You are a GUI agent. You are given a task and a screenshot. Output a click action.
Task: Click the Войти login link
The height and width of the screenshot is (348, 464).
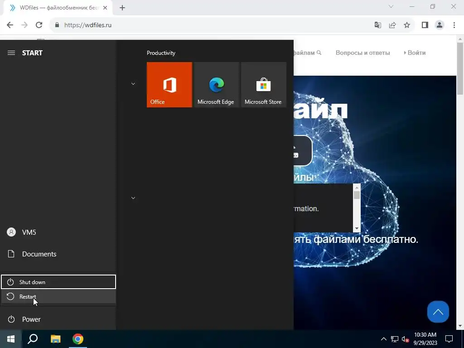415,53
